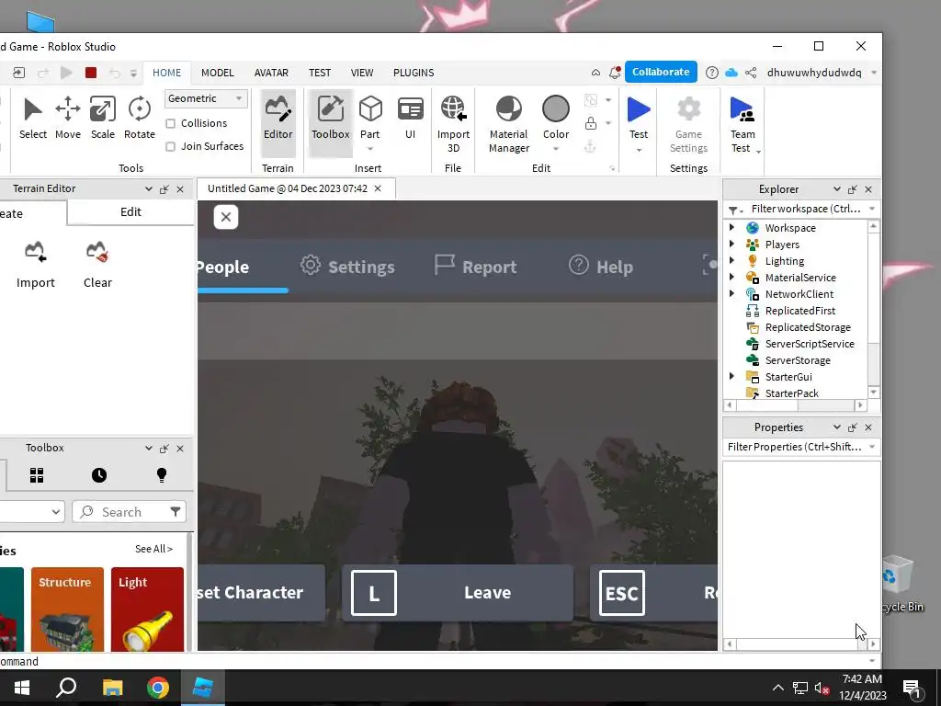Click the Filter workspace field
This screenshot has height=706, width=941.
tap(801, 209)
